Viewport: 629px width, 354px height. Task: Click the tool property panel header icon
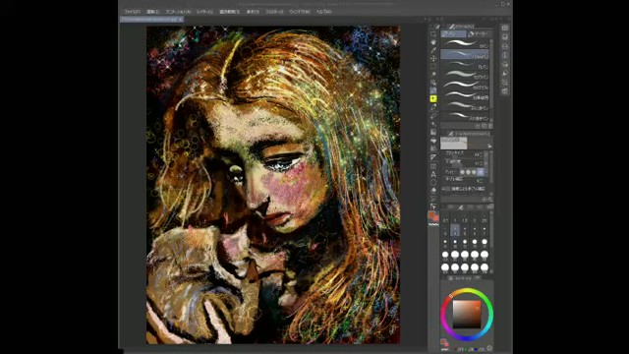point(451,134)
